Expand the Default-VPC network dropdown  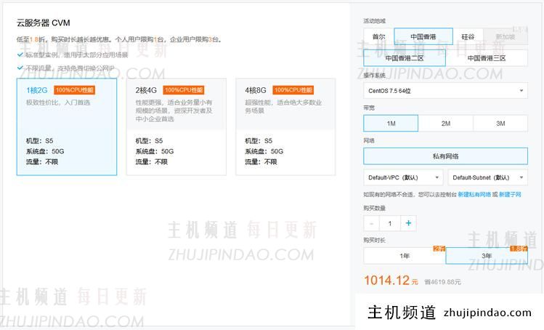[403, 177]
